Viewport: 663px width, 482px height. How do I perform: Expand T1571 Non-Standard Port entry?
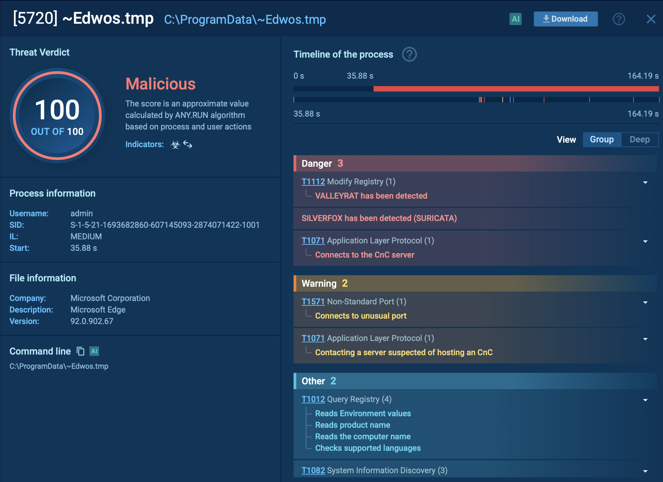(645, 302)
